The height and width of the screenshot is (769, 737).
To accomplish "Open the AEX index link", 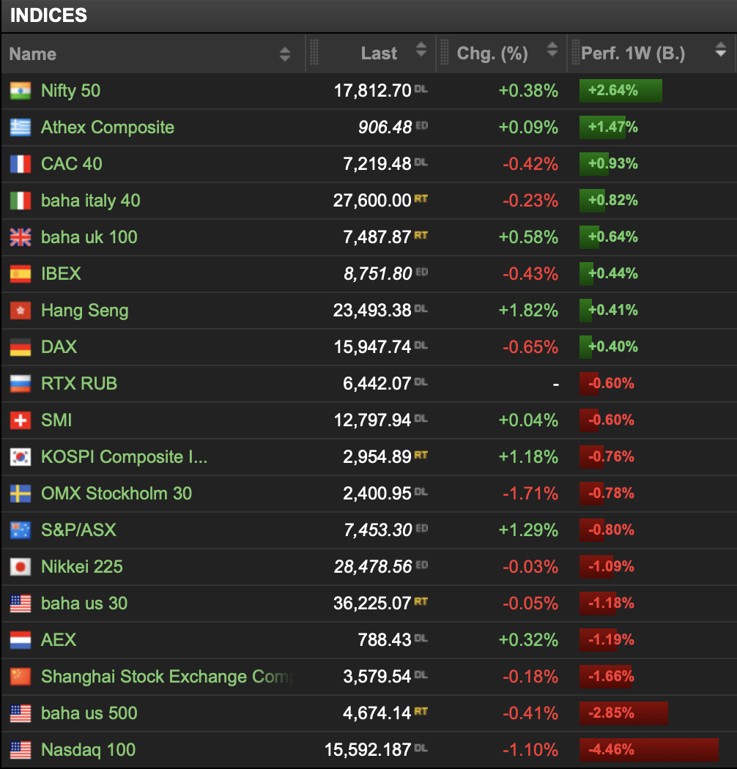I will pos(59,640).
